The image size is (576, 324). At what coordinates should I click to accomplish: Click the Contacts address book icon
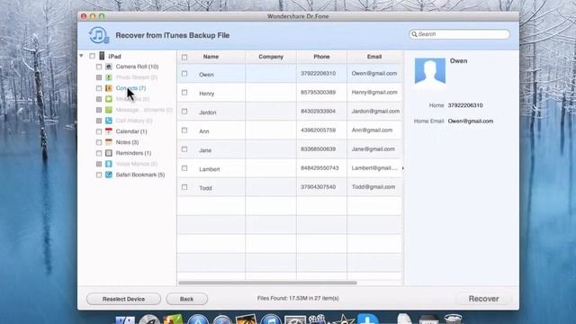click(x=109, y=88)
